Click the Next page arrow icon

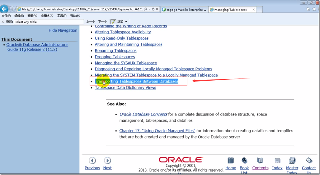click(107, 160)
